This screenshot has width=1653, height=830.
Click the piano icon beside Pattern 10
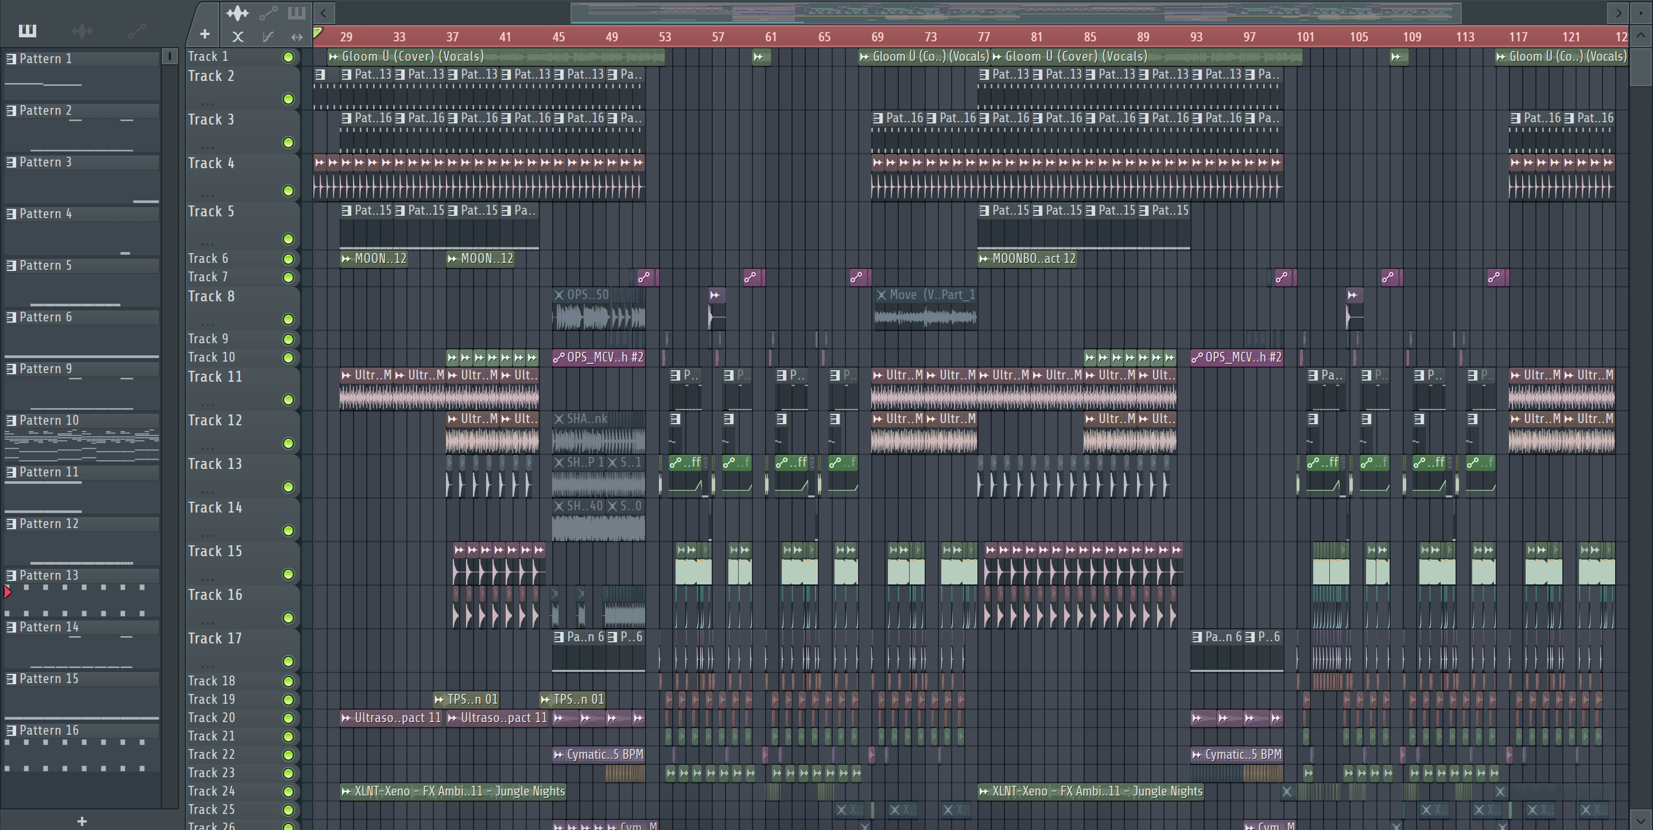pyautogui.click(x=11, y=421)
